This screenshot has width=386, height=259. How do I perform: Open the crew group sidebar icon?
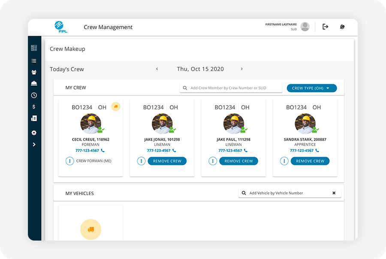[x=34, y=72]
